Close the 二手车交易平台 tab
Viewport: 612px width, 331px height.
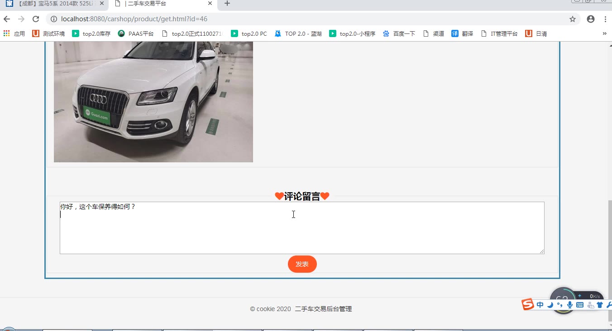(x=210, y=4)
